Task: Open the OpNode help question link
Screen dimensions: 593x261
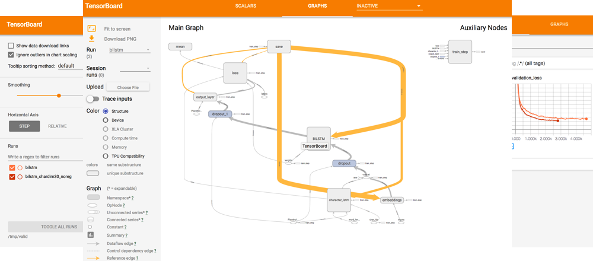Action: [124, 205]
